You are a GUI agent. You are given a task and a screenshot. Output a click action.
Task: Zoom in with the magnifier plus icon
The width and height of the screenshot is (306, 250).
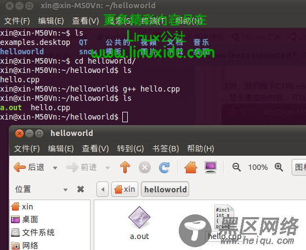pos(279,167)
